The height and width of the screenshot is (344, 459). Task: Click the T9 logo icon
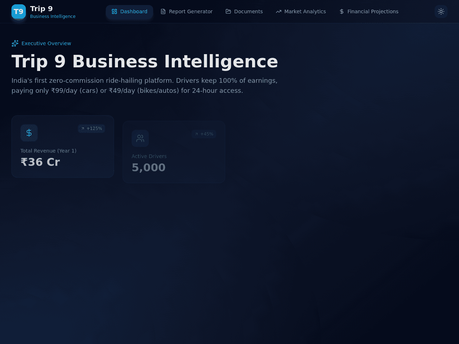19,11
